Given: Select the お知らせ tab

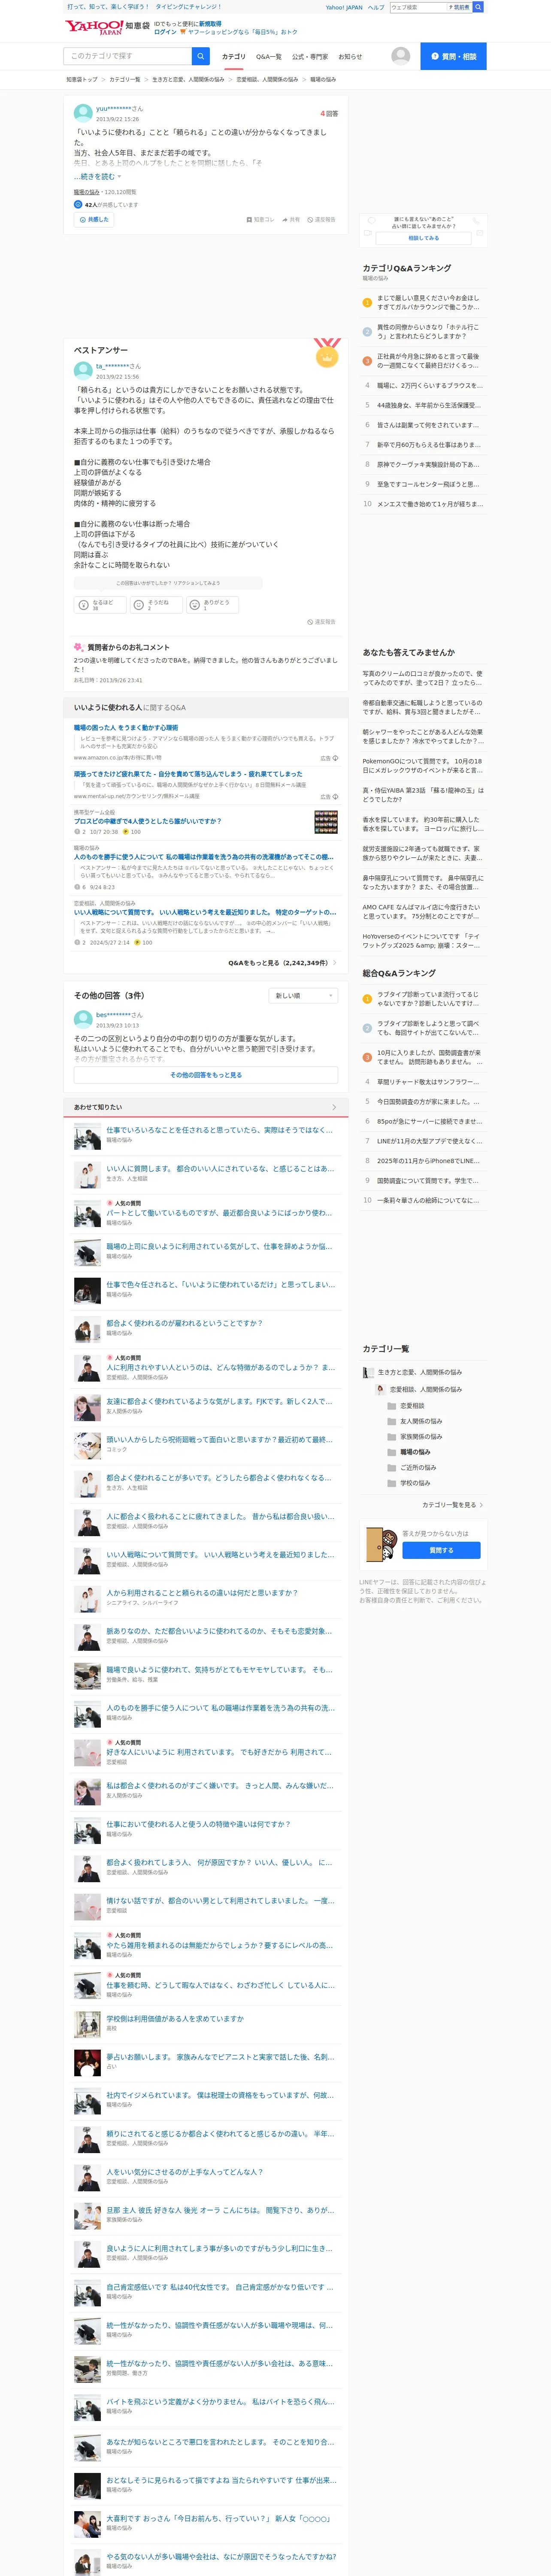Looking at the screenshot, I should [350, 57].
